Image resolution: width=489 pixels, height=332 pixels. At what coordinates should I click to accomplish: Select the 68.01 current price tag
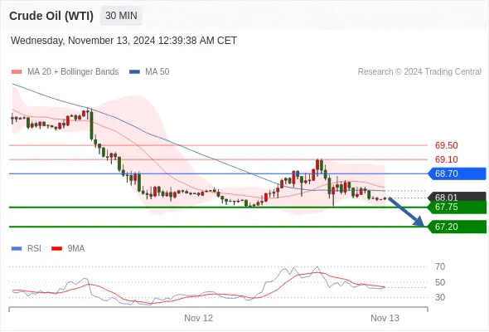point(458,197)
